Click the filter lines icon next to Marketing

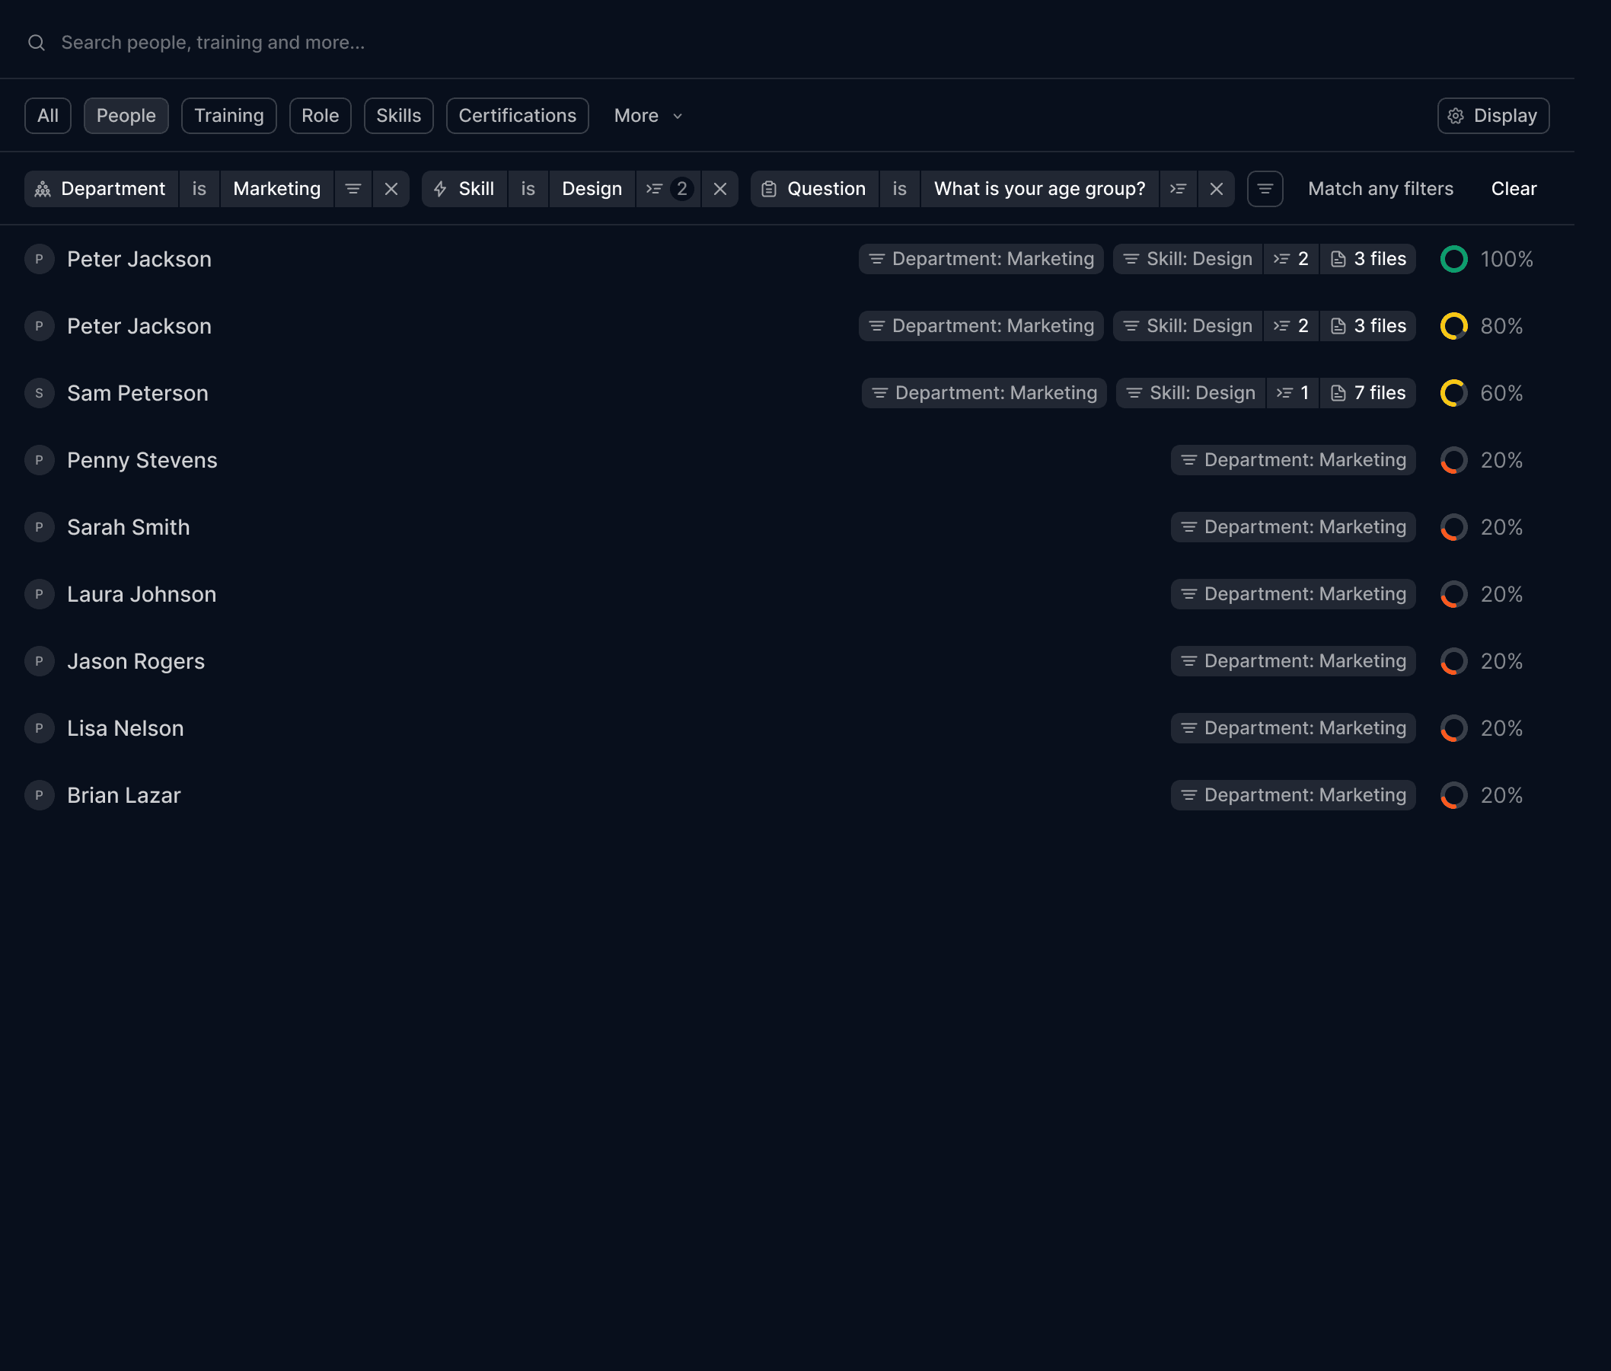[353, 189]
